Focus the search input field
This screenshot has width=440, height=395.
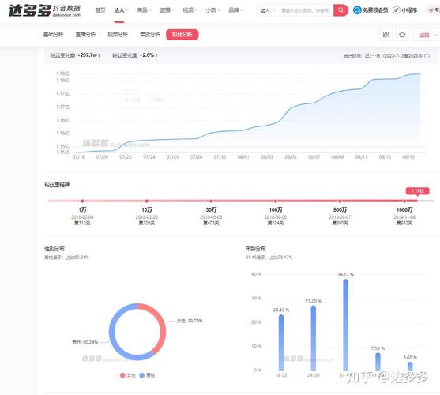click(x=305, y=10)
